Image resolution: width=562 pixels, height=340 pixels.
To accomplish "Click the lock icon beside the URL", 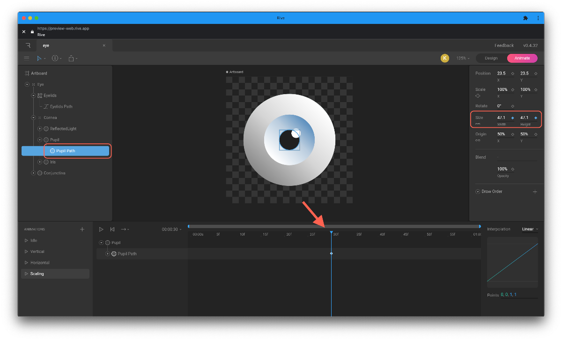I will tap(32, 31).
